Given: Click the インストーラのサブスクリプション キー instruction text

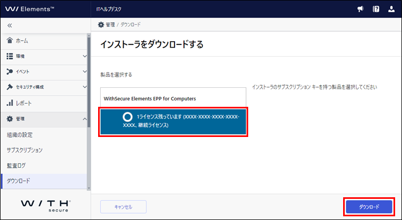Looking at the screenshot, I should pyautogui.click(x=314, y=87).
